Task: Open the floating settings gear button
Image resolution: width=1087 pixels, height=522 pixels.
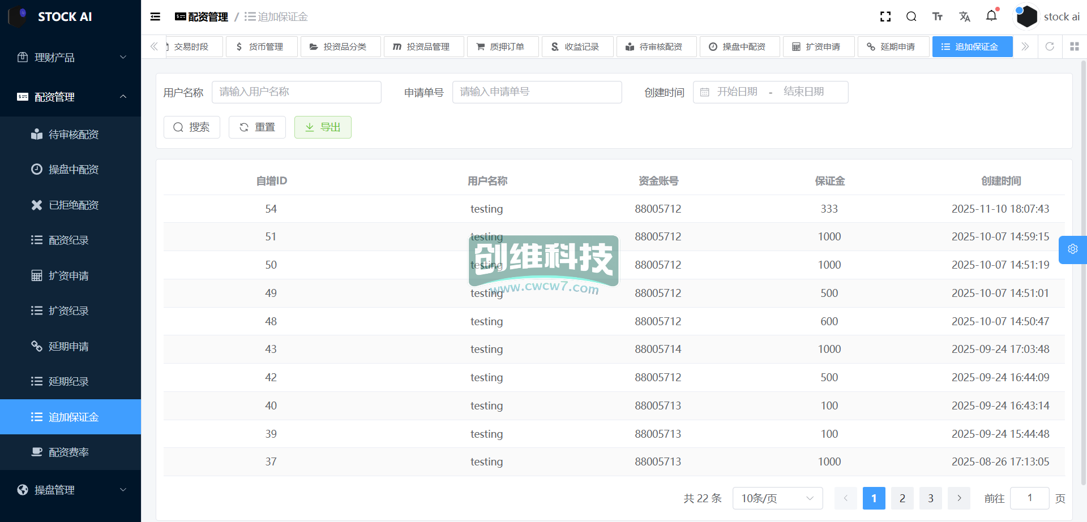Action: click(1072, 249)
